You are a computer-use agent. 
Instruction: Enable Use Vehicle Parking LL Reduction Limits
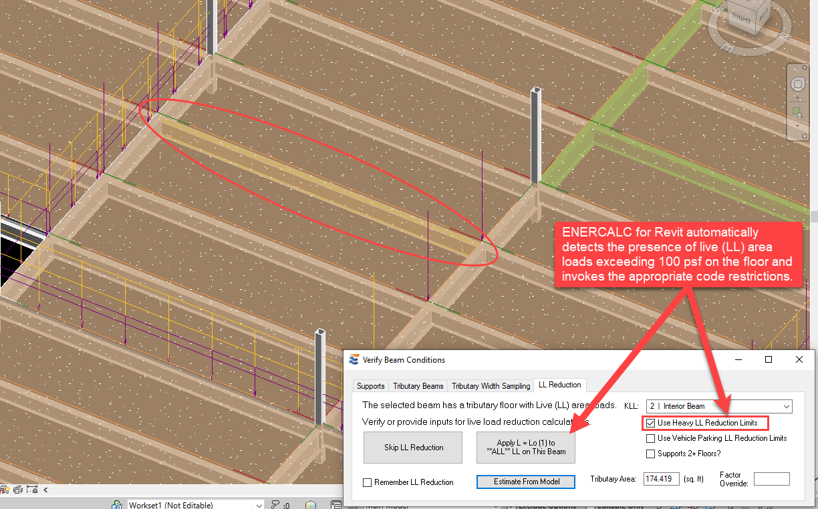click(x=651, y=438)
